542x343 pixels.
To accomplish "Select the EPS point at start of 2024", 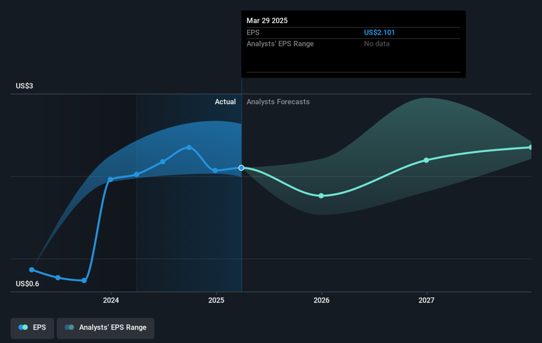I will 111,180.
